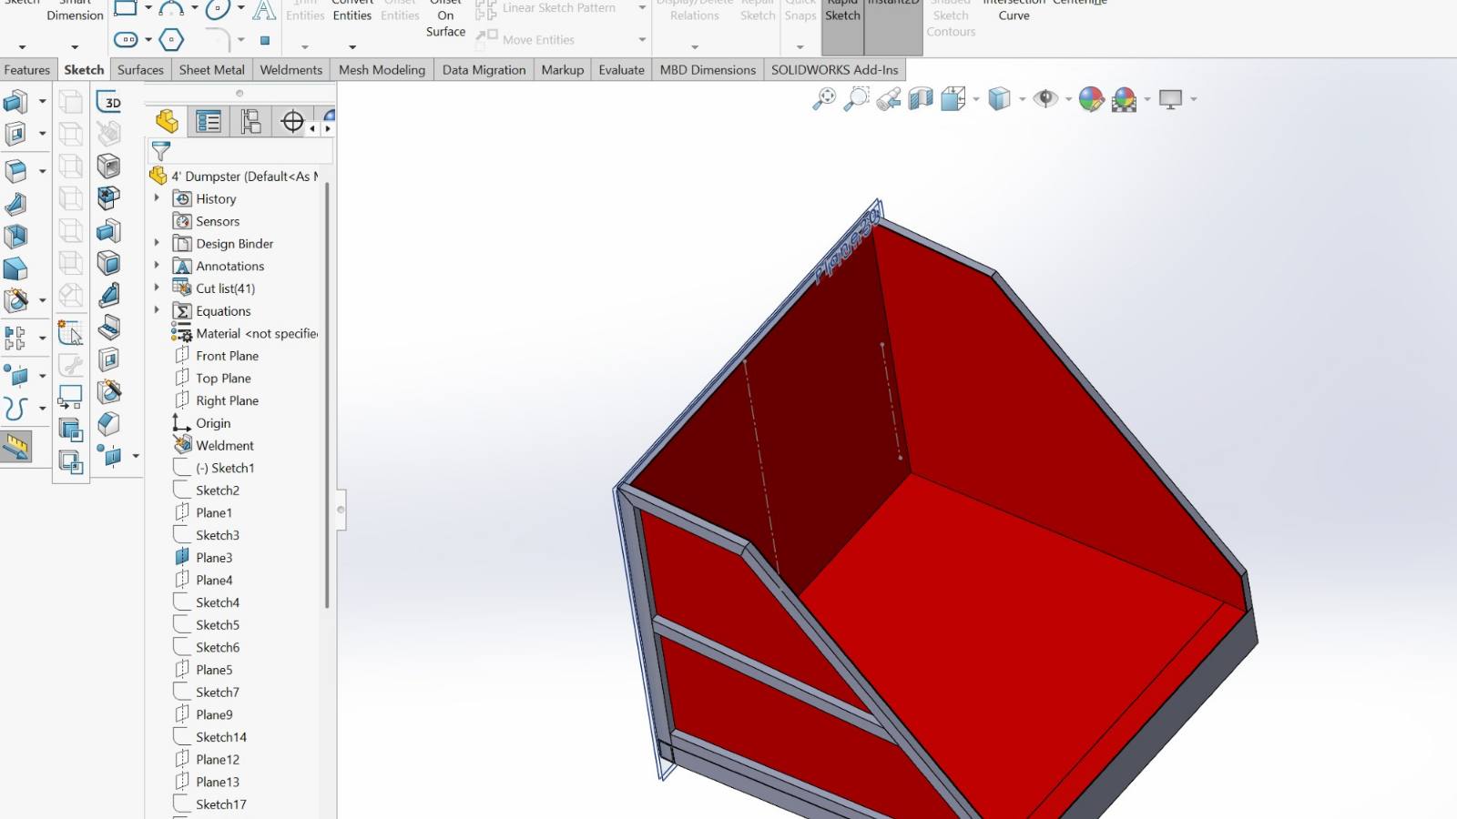
Task: Select the straight slot sketch tool
Action: coord(126,39)
